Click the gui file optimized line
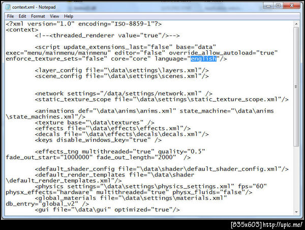This screenshot has height=230, width=305. point(107,210)
